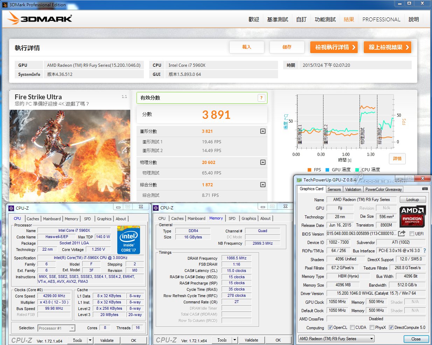
Task: Click the Memory Type value DDR4
Action: tap(193, 231)
